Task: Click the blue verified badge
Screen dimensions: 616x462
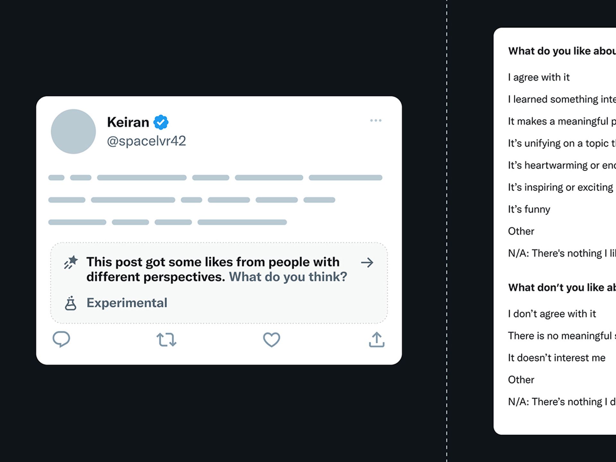Action: [161, 122]
